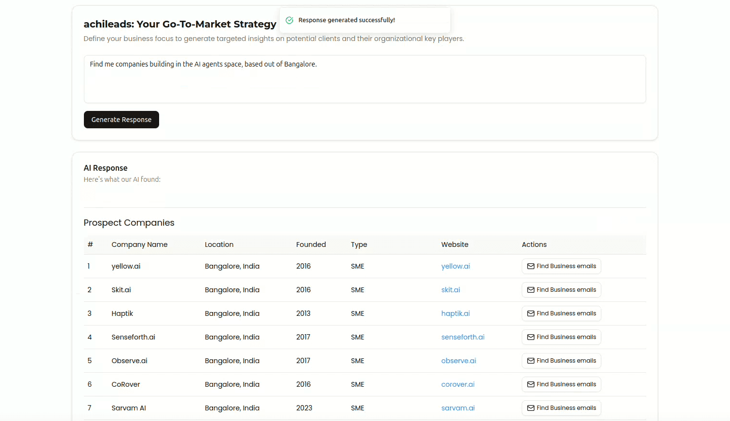This screenshot has width=730, height=421.
Task: Click the envelope icon for CoRover emails
Action: coord(529,384)
